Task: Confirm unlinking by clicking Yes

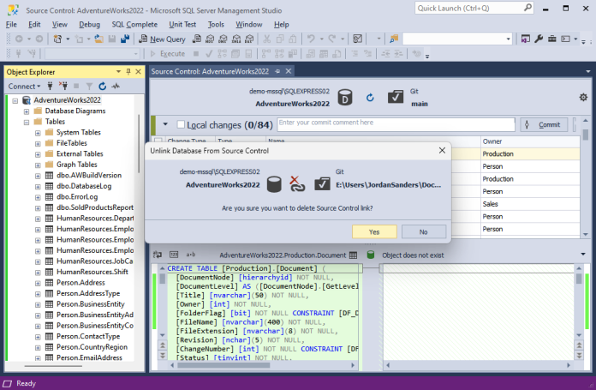Action: click(x=374, y=231)
